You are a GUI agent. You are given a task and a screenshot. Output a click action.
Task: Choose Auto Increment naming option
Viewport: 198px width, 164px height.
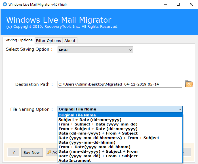(x=120, y=161)
